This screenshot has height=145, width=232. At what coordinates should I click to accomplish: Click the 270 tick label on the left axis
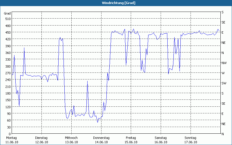point(8,73)
